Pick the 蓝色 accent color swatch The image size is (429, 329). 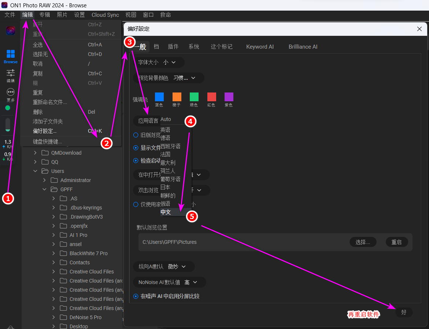click(159, 97)
